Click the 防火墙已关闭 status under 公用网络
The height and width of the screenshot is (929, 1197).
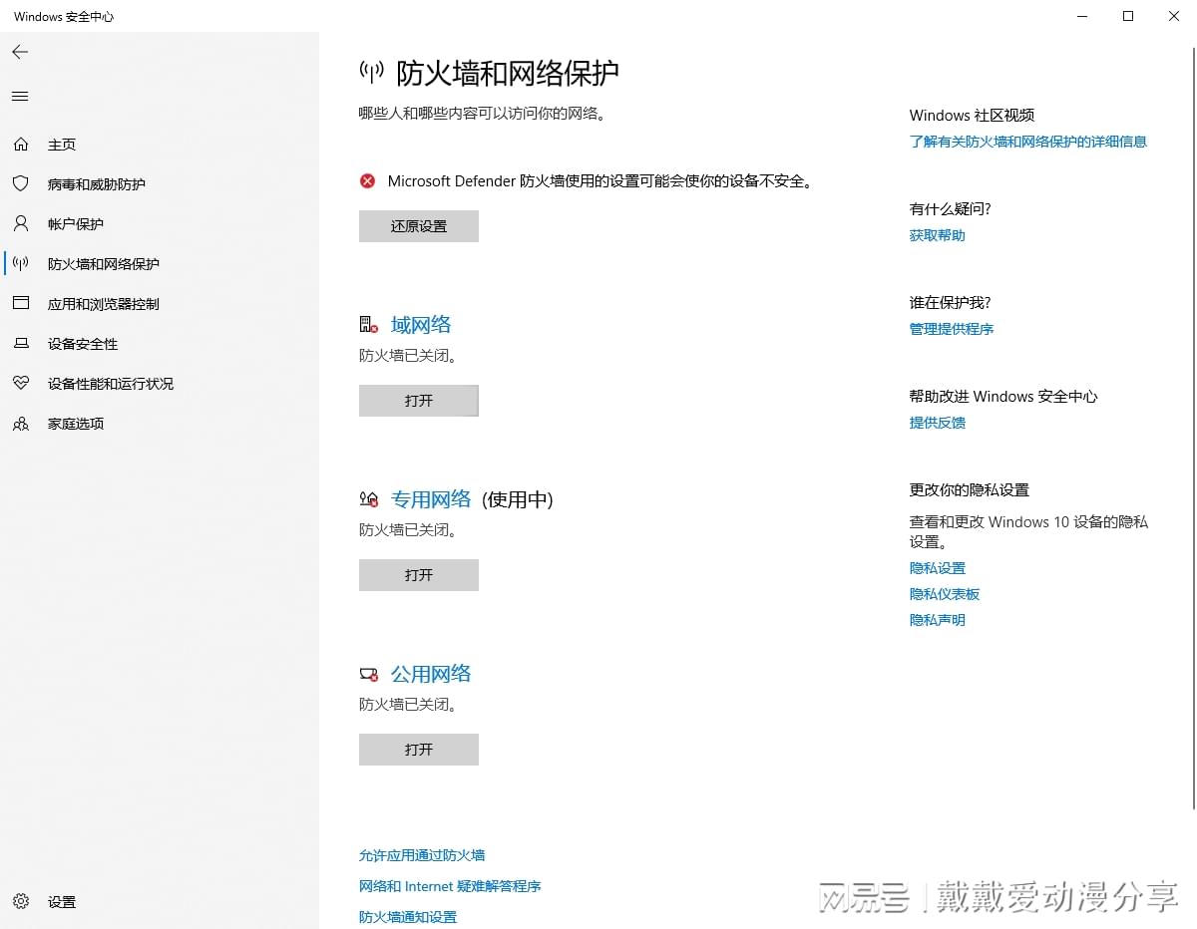point(408,704)
